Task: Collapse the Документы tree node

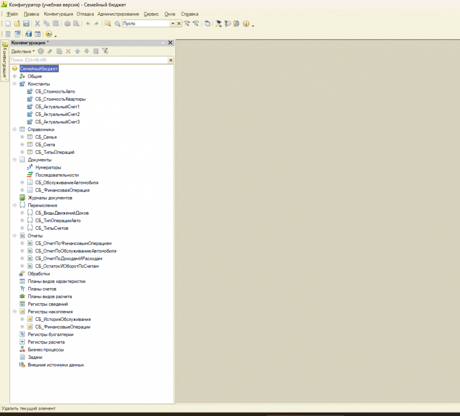Action: point(14,160)
